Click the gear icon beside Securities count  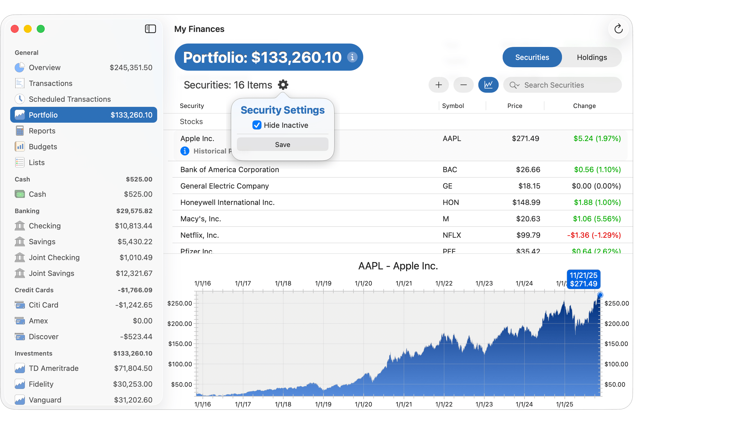click(x=283, y=85)
